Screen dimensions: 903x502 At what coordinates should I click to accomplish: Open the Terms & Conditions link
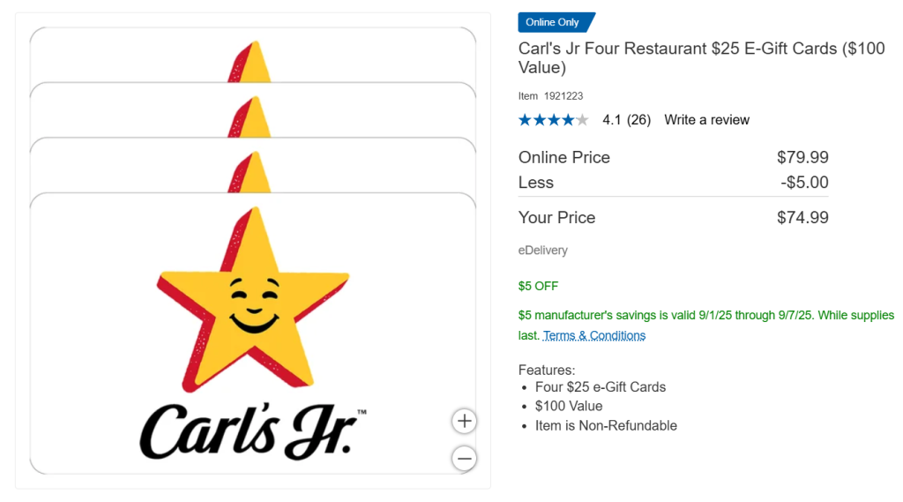(593, 335)
